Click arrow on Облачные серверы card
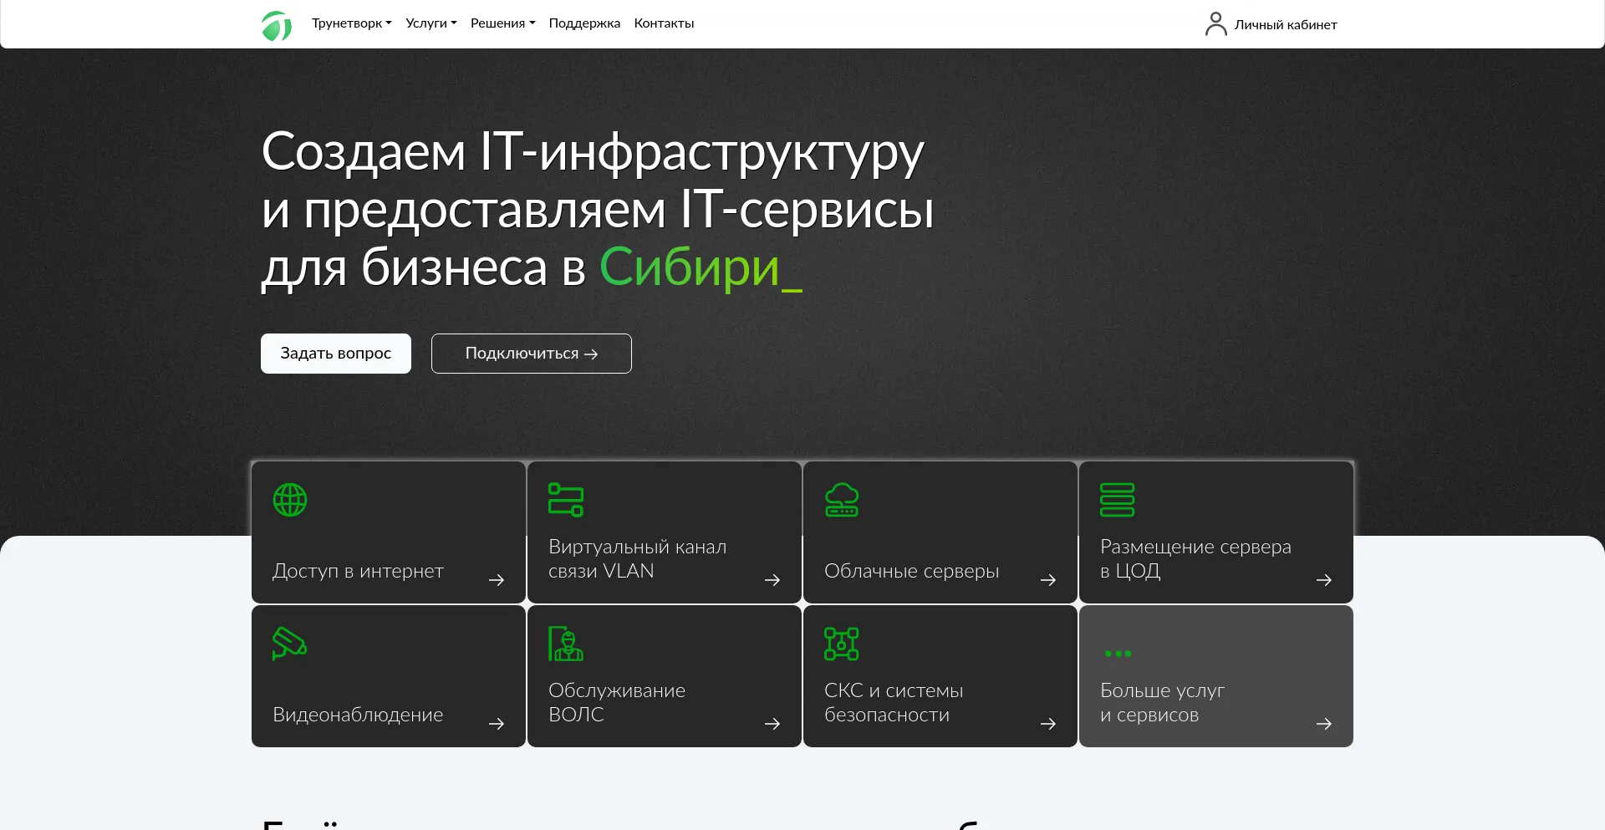This screenshot has height=830, width=1605. tap(1048, 580)
